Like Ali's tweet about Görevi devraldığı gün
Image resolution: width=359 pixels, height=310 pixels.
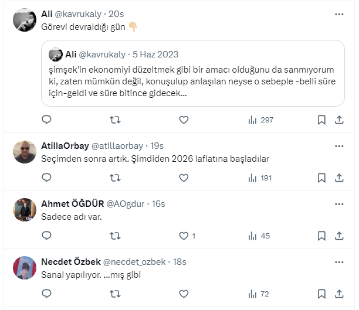[184, 120]
